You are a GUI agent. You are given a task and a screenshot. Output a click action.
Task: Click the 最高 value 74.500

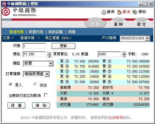93,99
